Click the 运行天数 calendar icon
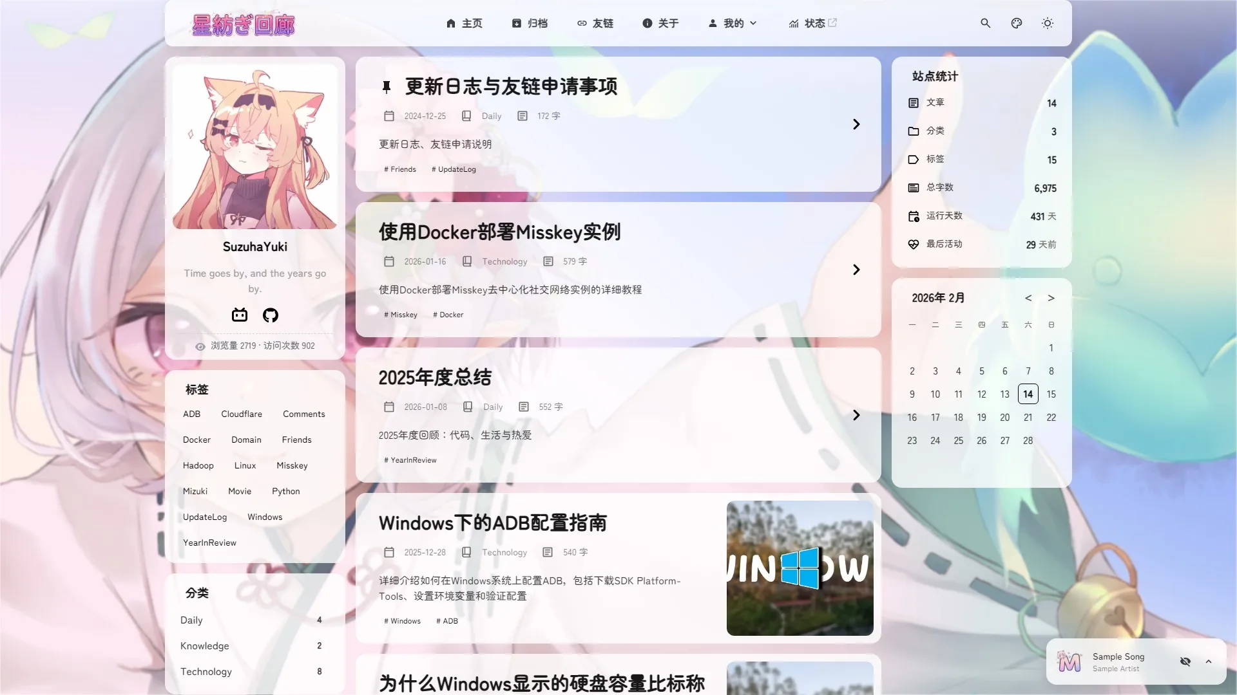 pyautogui.click(x=914, y=216)
